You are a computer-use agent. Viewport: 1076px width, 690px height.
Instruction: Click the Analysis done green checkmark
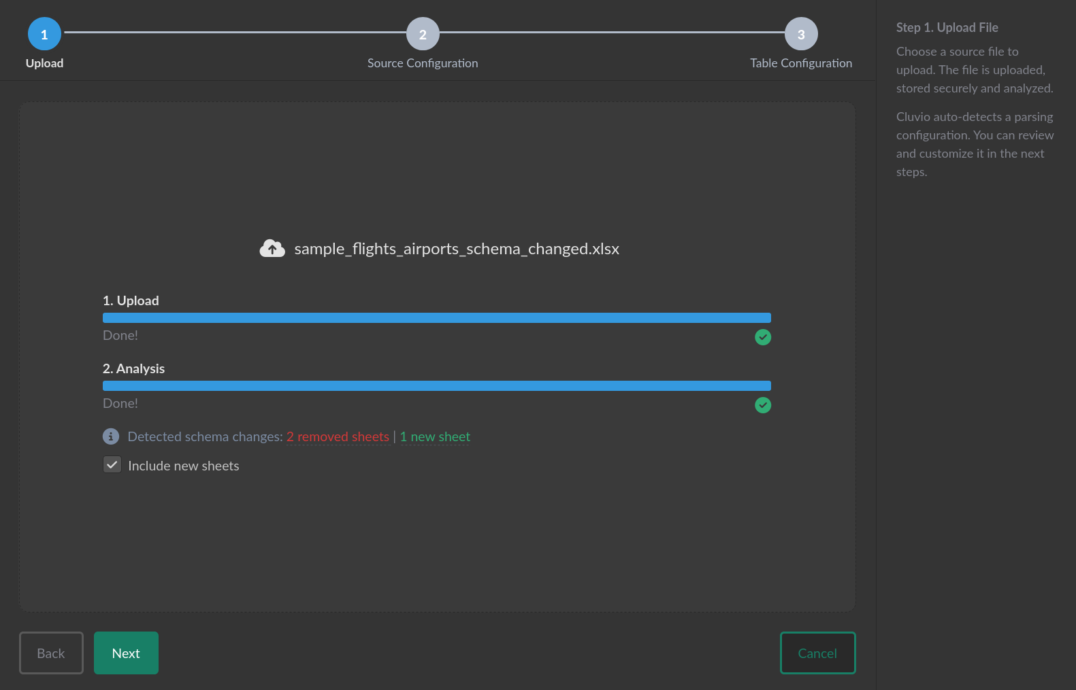(763, 405)
